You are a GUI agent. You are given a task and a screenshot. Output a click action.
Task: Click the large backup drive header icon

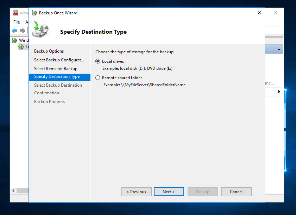[41, 30]
